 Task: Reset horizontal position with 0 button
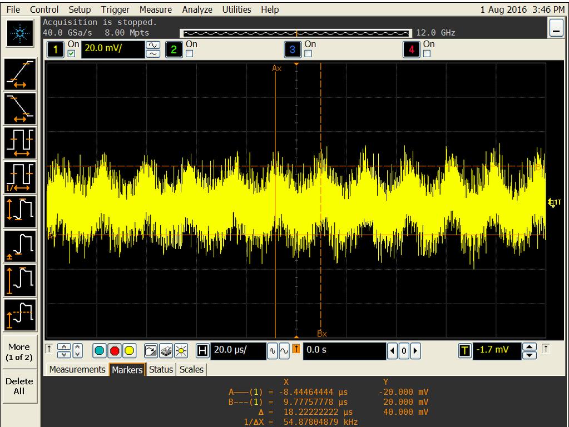404,351
